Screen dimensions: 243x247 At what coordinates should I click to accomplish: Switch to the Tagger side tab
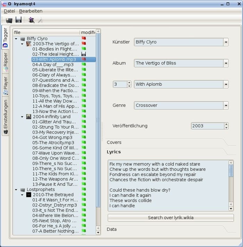(5, 38)
